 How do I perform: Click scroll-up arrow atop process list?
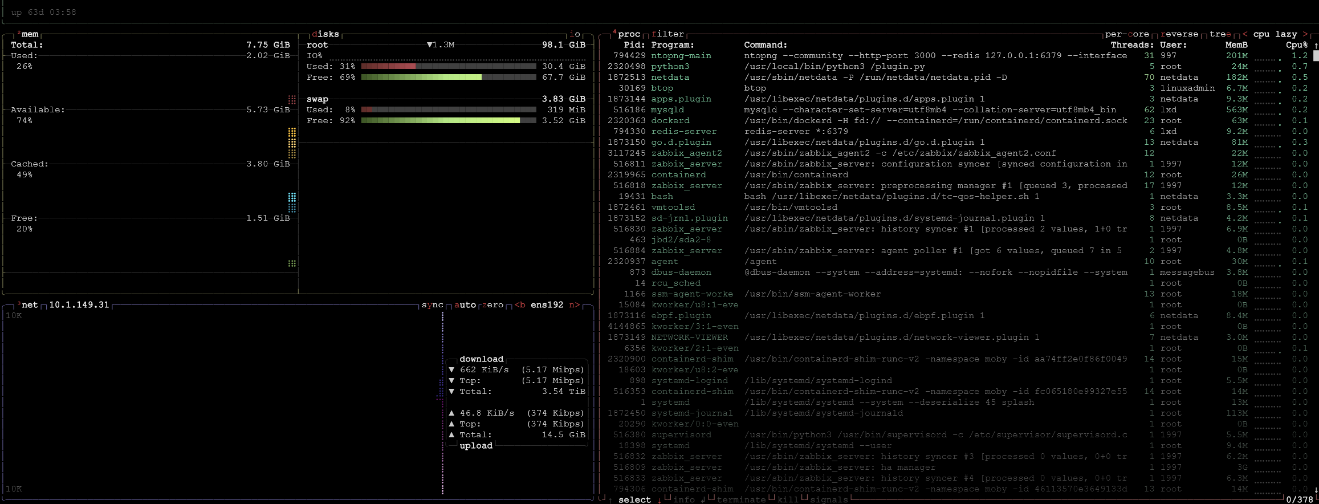coord(1316,45)
